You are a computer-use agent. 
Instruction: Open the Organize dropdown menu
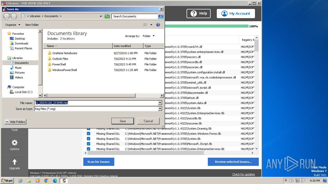(x=13, y=25)
